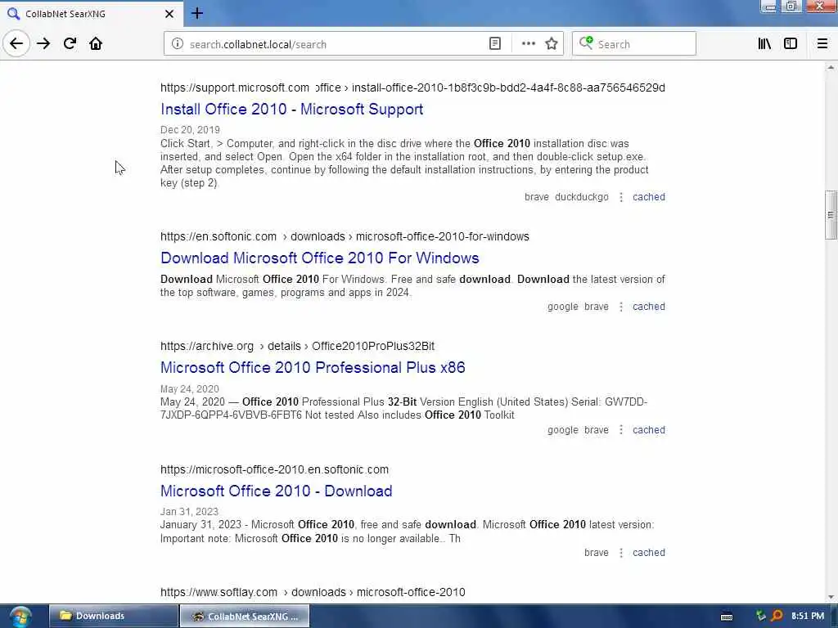Open the Library bookmarks panel

[x=764, y=44]
